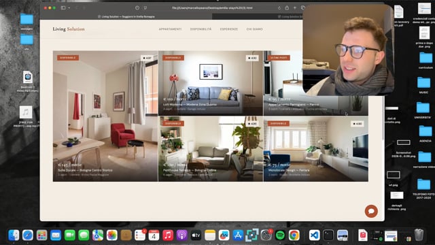Viewport: 435px width, 245px height.
Task: Click the '€ 75 / notte' price text
Action: 279,165
